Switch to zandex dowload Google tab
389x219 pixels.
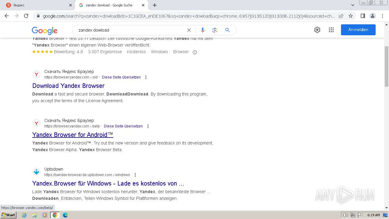pos(111,5)
